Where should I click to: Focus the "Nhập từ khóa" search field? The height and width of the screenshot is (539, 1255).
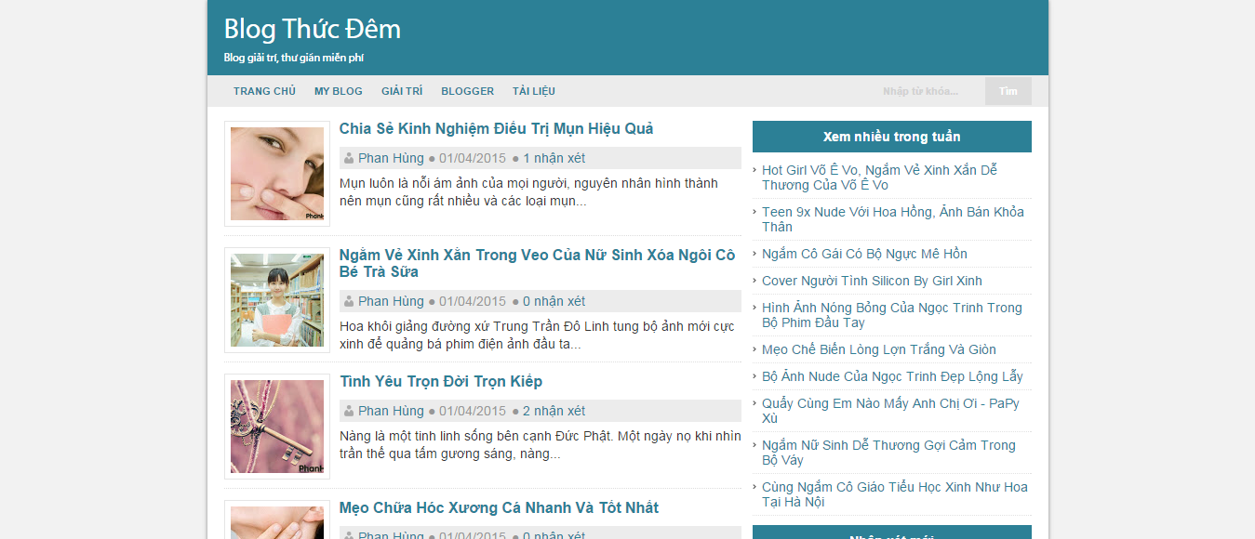(x=928, y=91)
